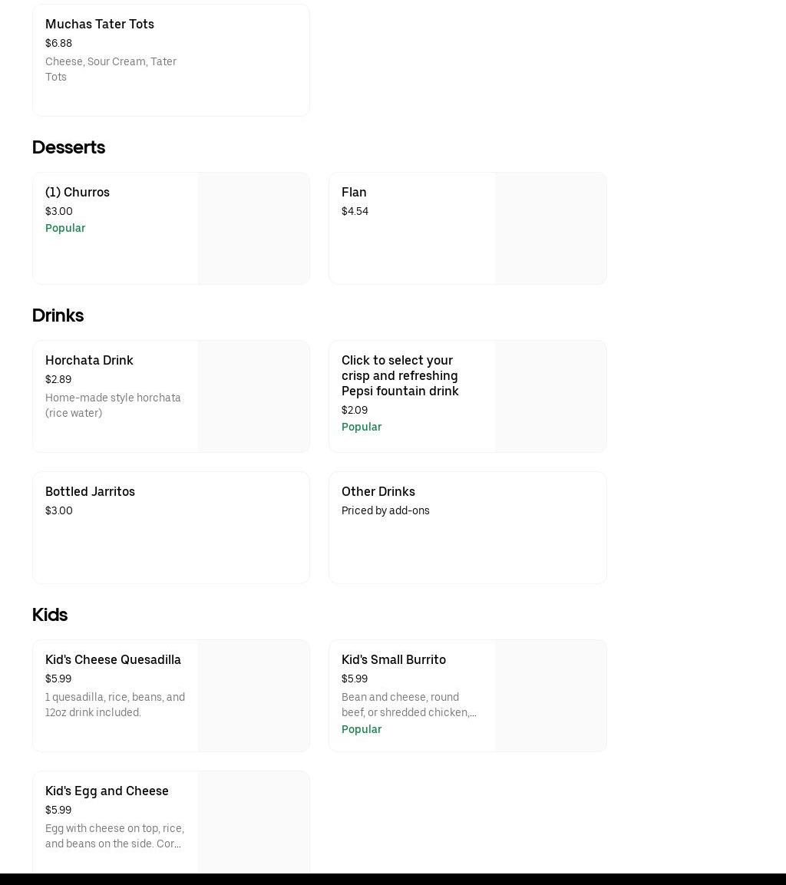Click the Churros item image thumbnail
This screenshot has width=786, height=885.
[253, 228]
